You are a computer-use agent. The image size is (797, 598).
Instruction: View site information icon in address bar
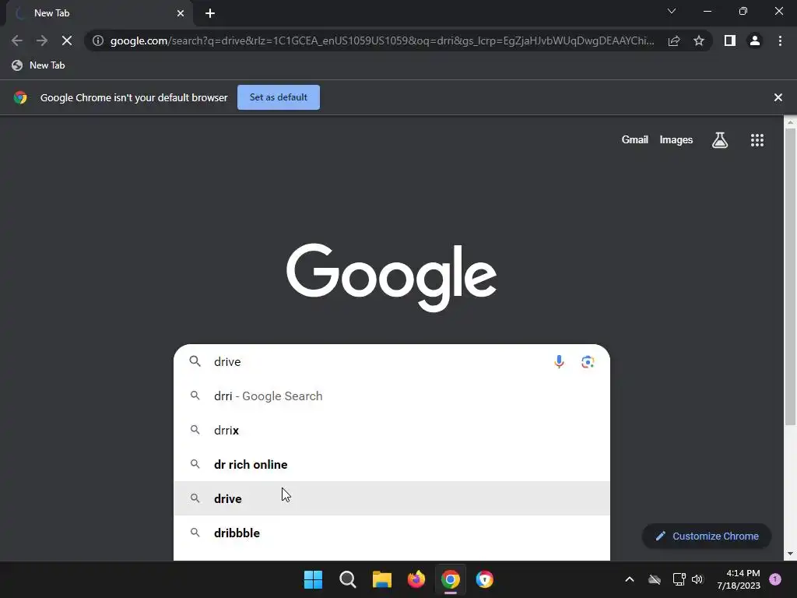click(98, 40)
